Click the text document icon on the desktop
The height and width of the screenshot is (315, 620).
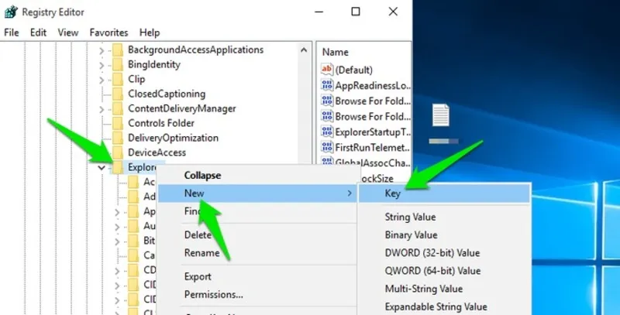pos(440,115)
